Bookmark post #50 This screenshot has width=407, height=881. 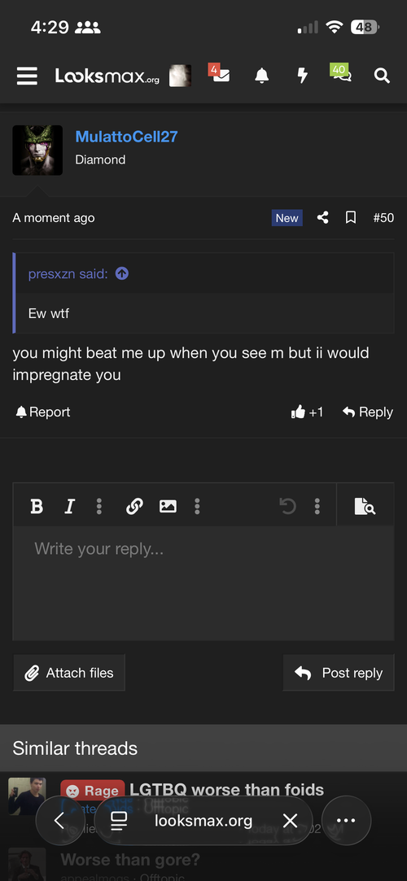tap(351, 217)
